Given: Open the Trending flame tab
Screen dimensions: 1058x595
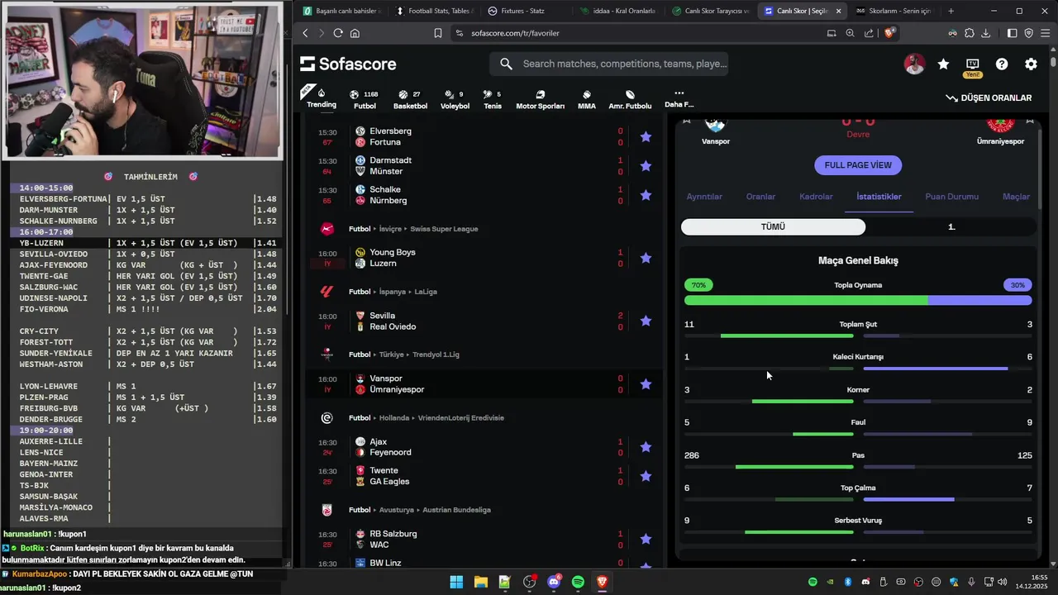Looking at the screenshot, I should tap(322, 99).
